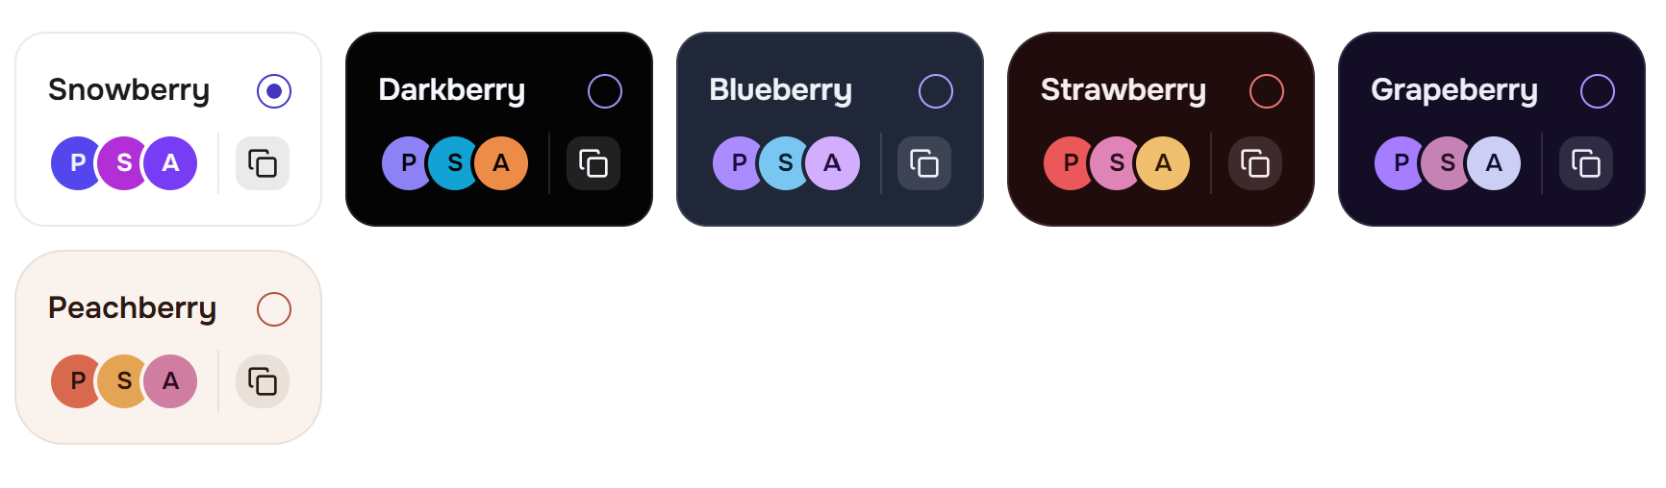
Task: Select the Snowberry radio button
Action: 274,91
